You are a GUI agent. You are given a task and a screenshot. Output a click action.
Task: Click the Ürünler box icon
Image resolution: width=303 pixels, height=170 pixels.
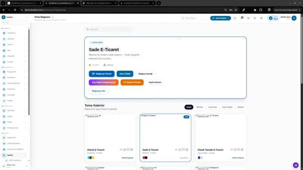[4, 45]
